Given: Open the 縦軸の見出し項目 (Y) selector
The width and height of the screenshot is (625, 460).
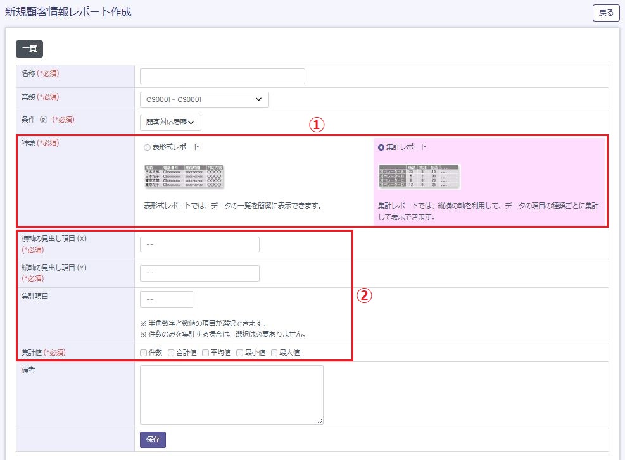Looking at the screenshot, I should [199, 273].
